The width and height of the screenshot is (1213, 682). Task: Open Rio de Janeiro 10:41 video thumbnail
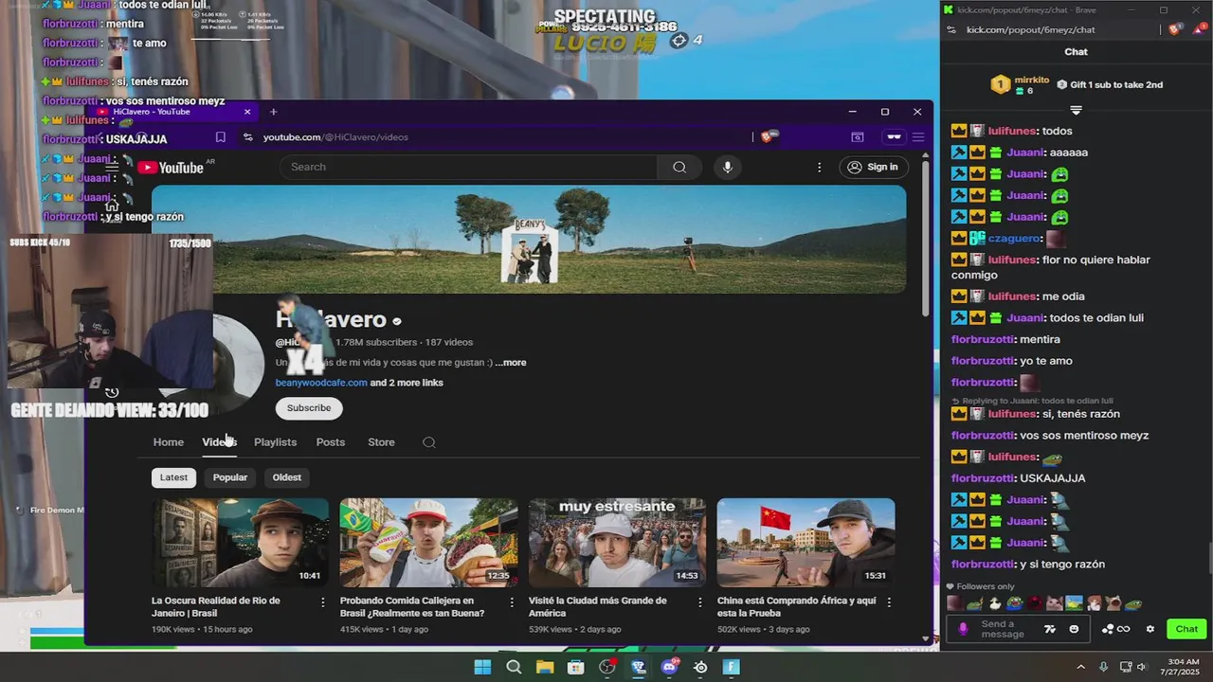(x=241, y=543)
